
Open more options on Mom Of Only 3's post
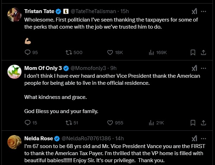point(203,68)
